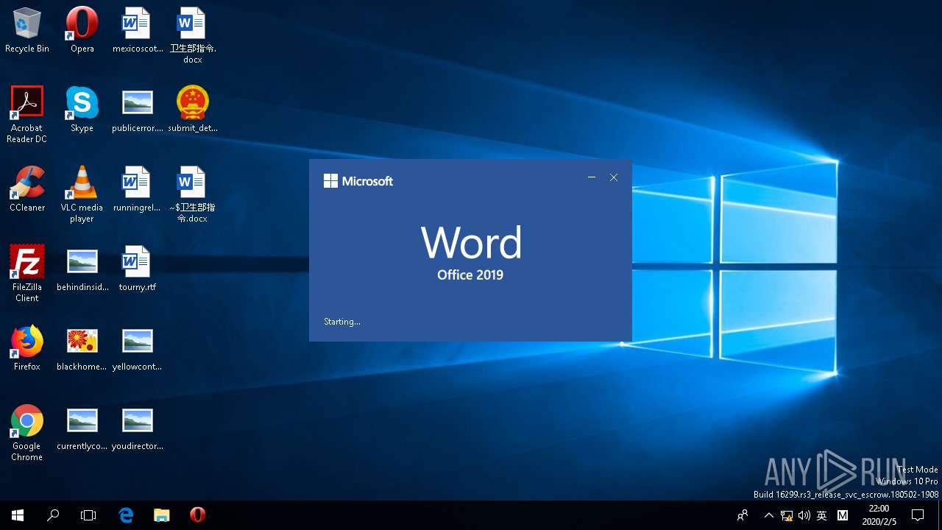Switch input language via 英 indicator
Image resolution: width=942 pixels, height=530 pixels.
coord(822,515)
